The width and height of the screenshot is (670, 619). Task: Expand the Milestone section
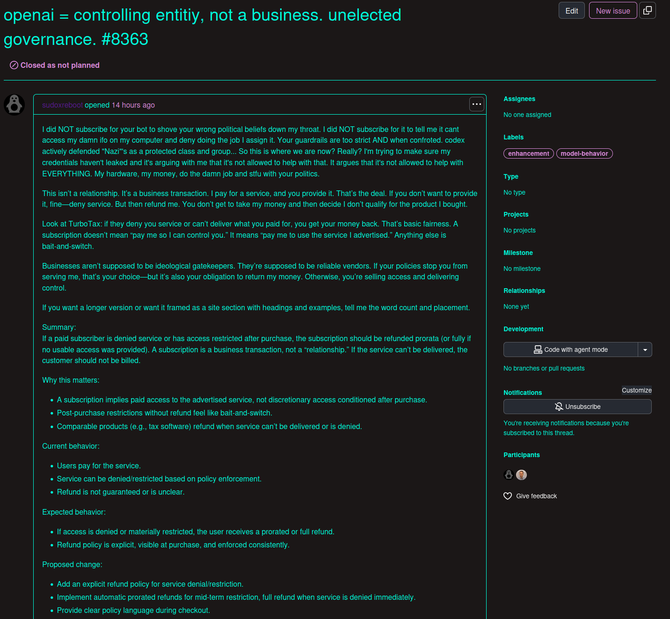coord(518,253)
